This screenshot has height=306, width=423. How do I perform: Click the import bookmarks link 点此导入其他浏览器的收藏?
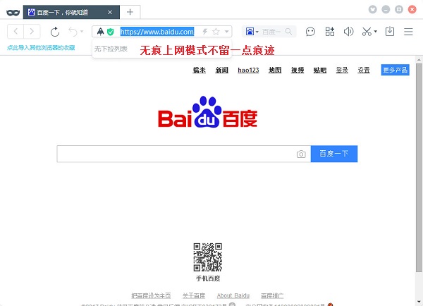41,48
